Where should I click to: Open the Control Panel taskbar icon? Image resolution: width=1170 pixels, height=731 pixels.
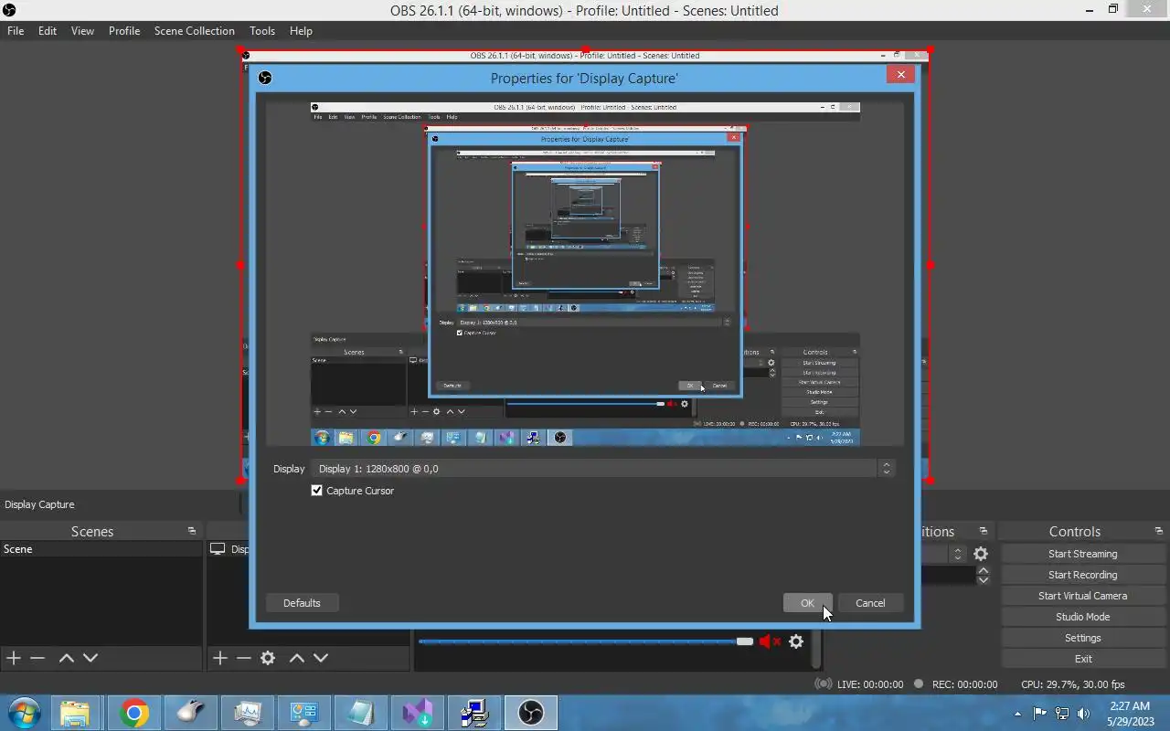point(303,713)
